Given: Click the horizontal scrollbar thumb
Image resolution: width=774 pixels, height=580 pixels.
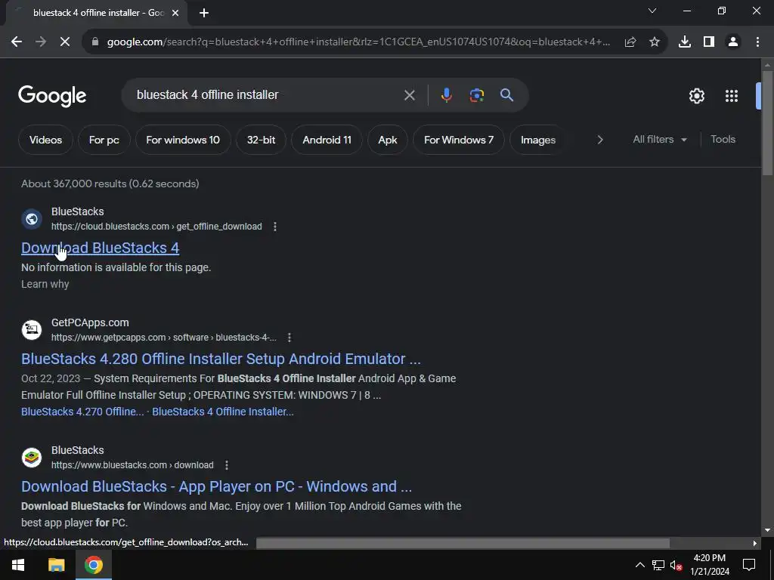Looking at the screenshot, I should pos(463,543).
